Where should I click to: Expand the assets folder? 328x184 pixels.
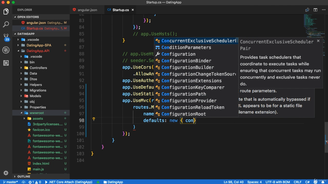click(41, 118)
